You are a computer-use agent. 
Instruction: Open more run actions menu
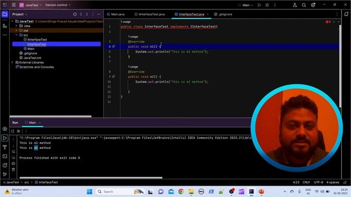[x=275, y=5]
